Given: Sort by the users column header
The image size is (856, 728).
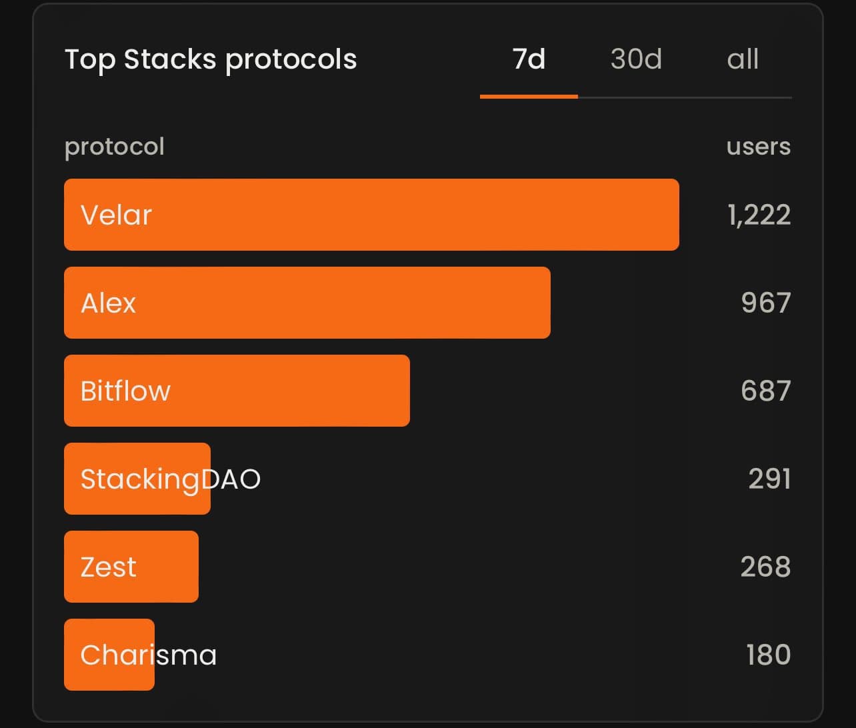Looking at the screenshot, I should pyautogui.click(x=758, y=147).
